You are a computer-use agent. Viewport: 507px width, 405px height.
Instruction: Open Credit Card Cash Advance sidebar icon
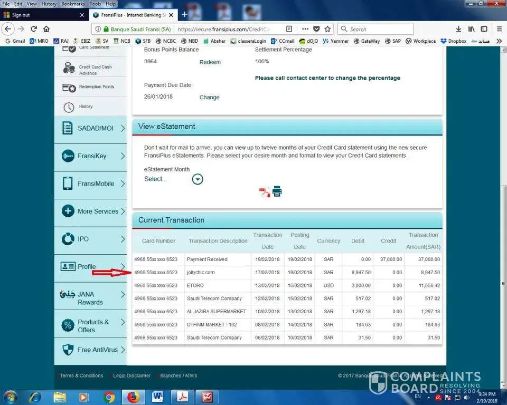pyautogui.click(x=69, y=67)
